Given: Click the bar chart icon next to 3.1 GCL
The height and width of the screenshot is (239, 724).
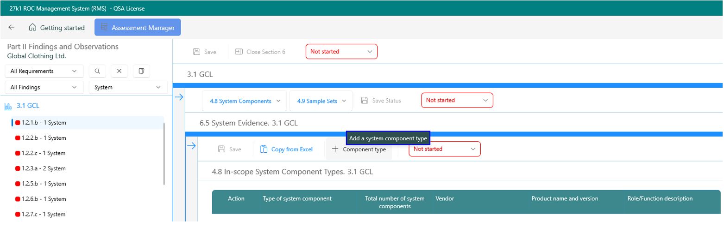Looking at the screenshot, I should (x=8, y=106).
